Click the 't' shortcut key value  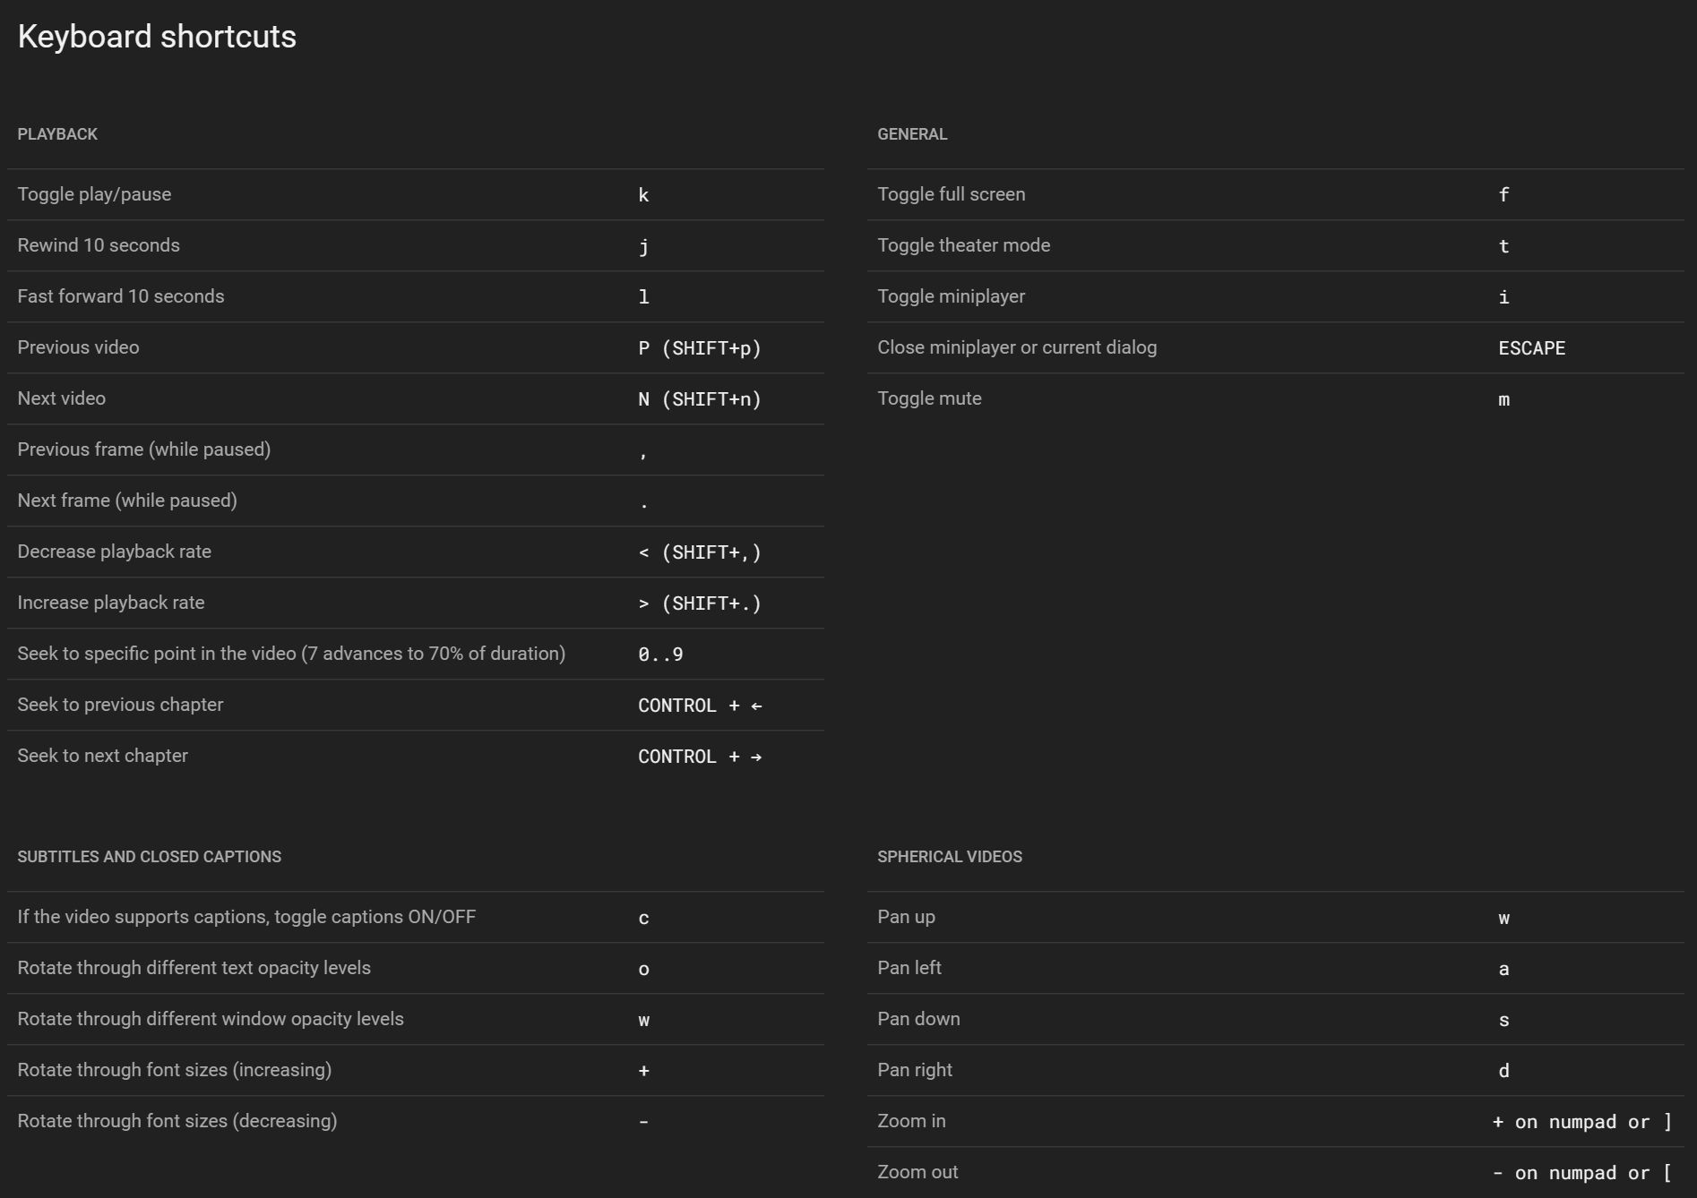1504,246
